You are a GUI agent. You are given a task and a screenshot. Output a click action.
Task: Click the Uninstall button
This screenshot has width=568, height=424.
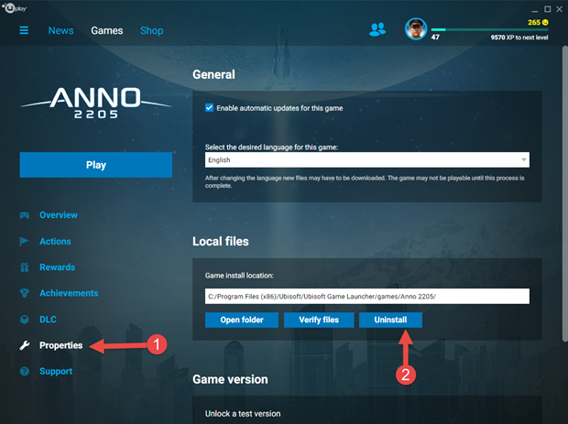[390, 321]
